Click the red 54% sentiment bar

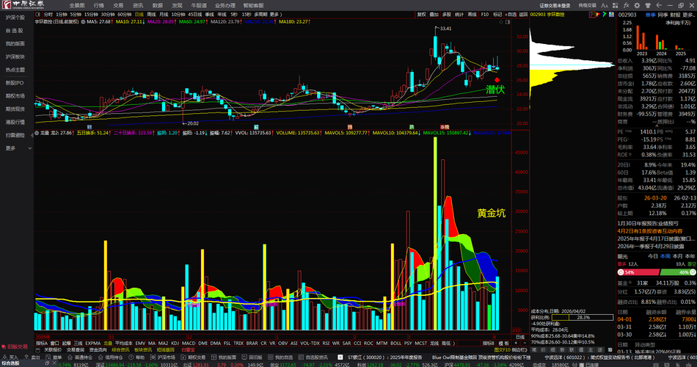(x=638, y=272)
